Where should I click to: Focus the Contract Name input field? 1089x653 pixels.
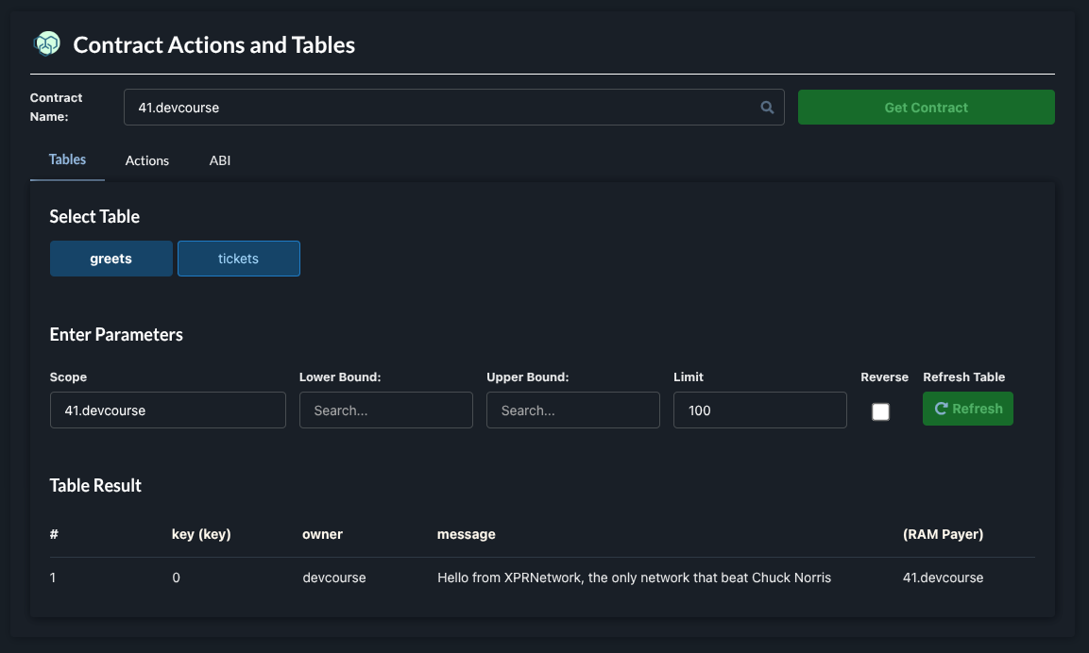click(x=444, y=108)
